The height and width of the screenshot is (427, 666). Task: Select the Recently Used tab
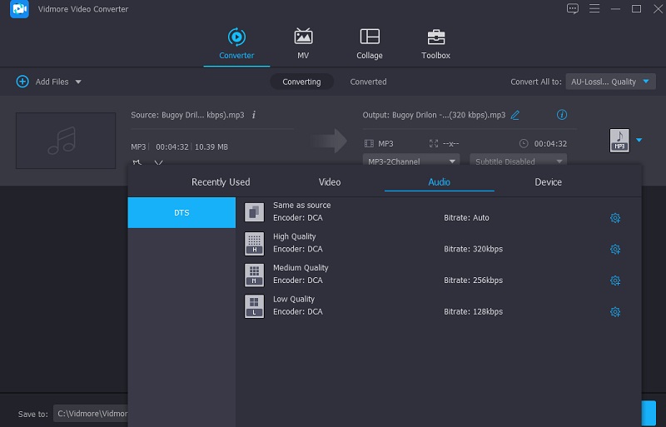point(221,182)
